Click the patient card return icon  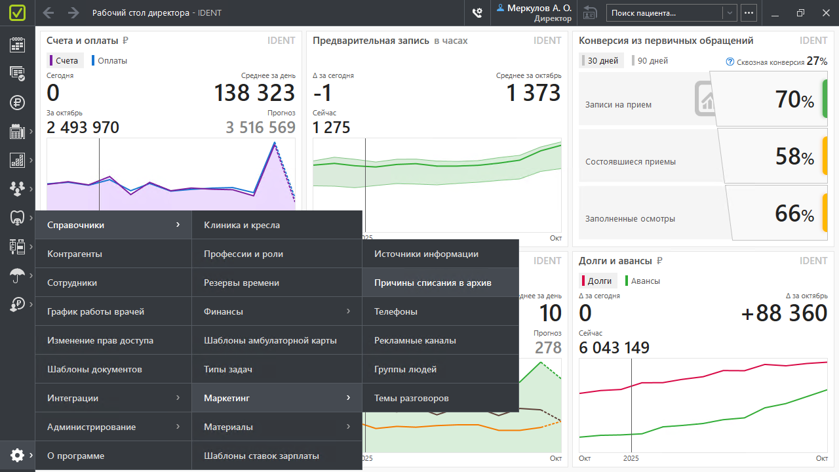coord(591,12)
